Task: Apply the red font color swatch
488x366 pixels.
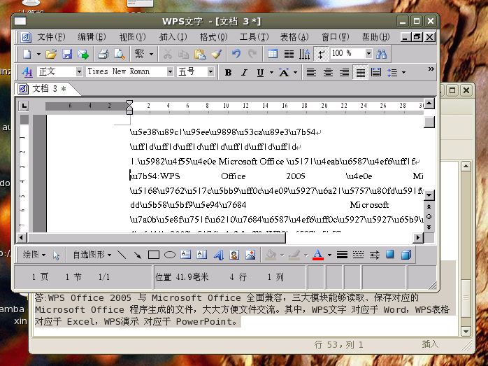Action: tap(318, 255)
